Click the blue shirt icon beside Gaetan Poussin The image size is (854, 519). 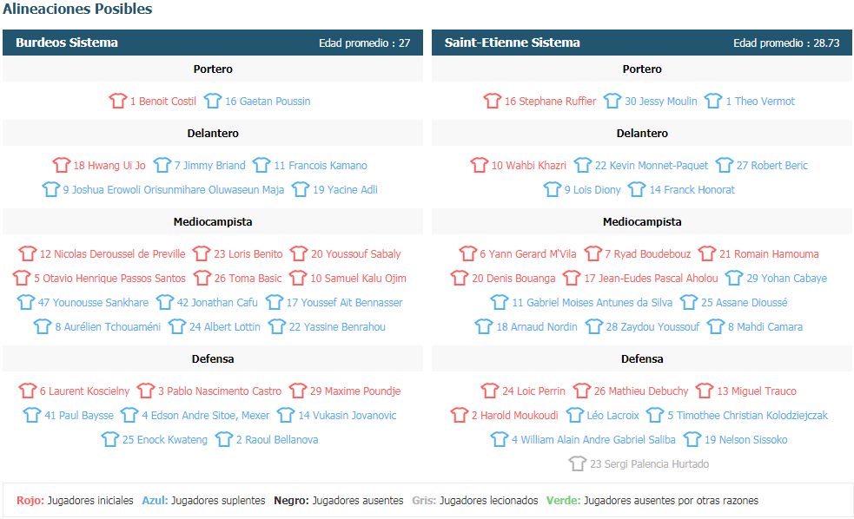pyautogui.click(x=213, y=101)
